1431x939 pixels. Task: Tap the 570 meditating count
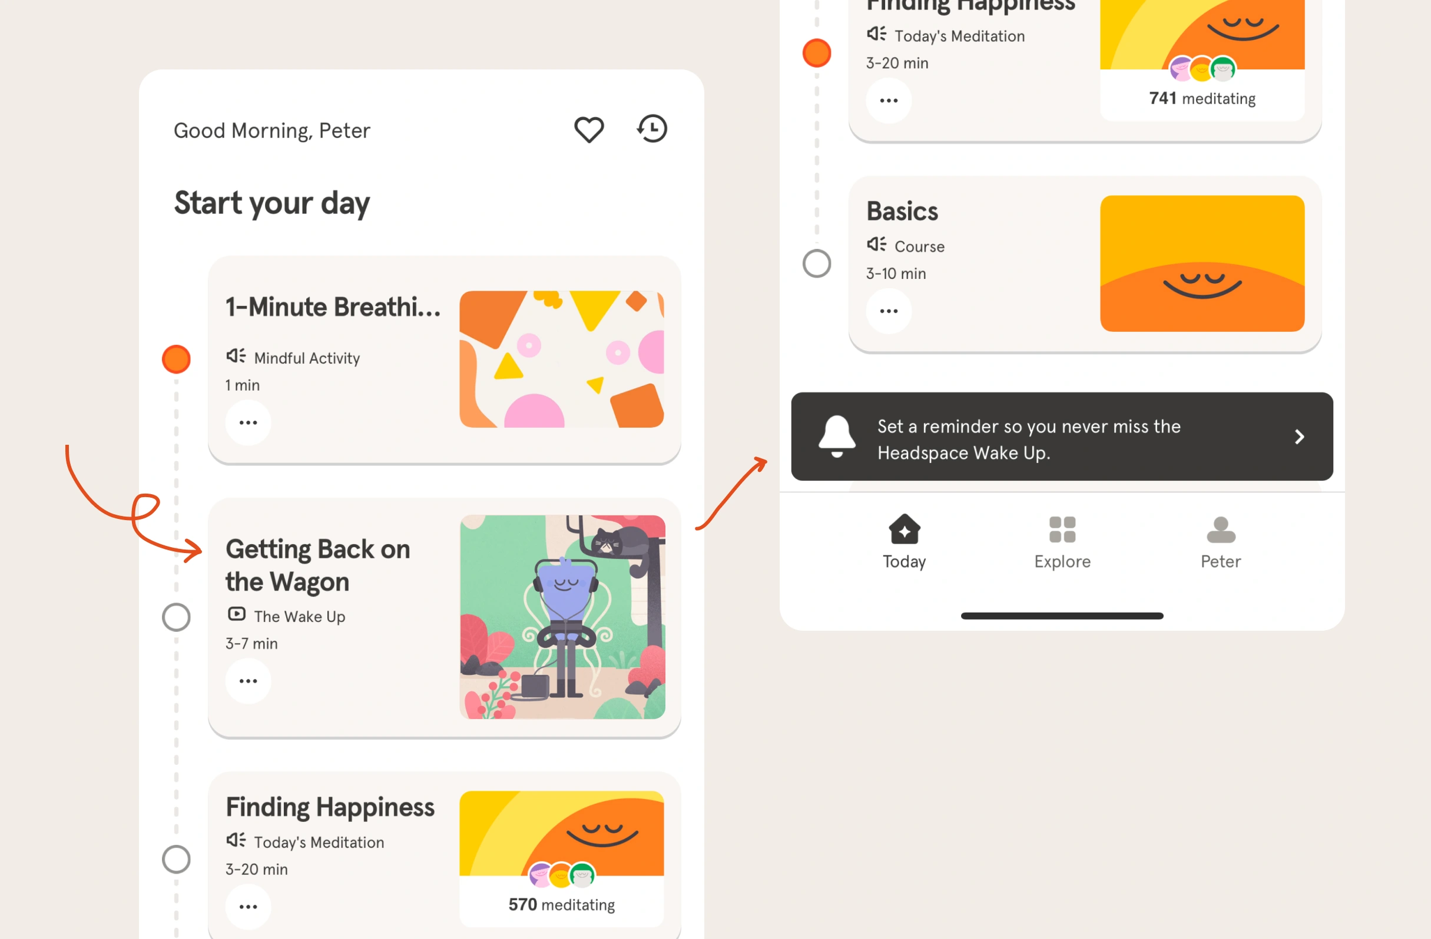[562, 905]
